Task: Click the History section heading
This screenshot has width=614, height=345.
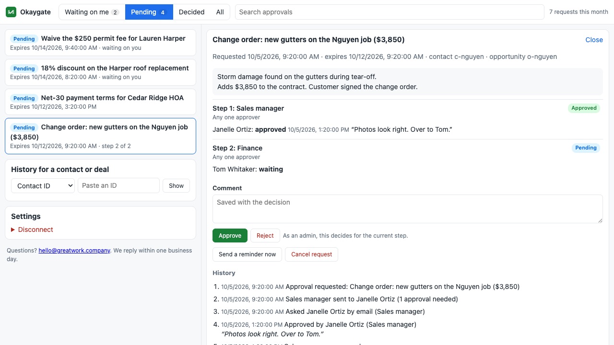Action: coord(224,273)
